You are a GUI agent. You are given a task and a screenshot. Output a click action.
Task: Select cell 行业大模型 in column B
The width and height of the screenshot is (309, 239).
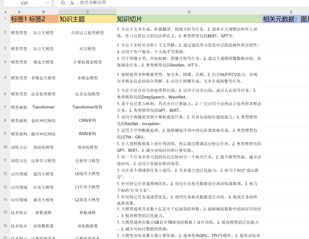click(x=43, y=187)
